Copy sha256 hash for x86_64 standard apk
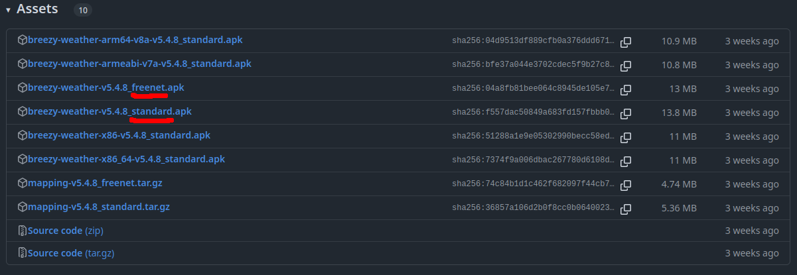The image size is (797, 275). [x=626, y=161]
